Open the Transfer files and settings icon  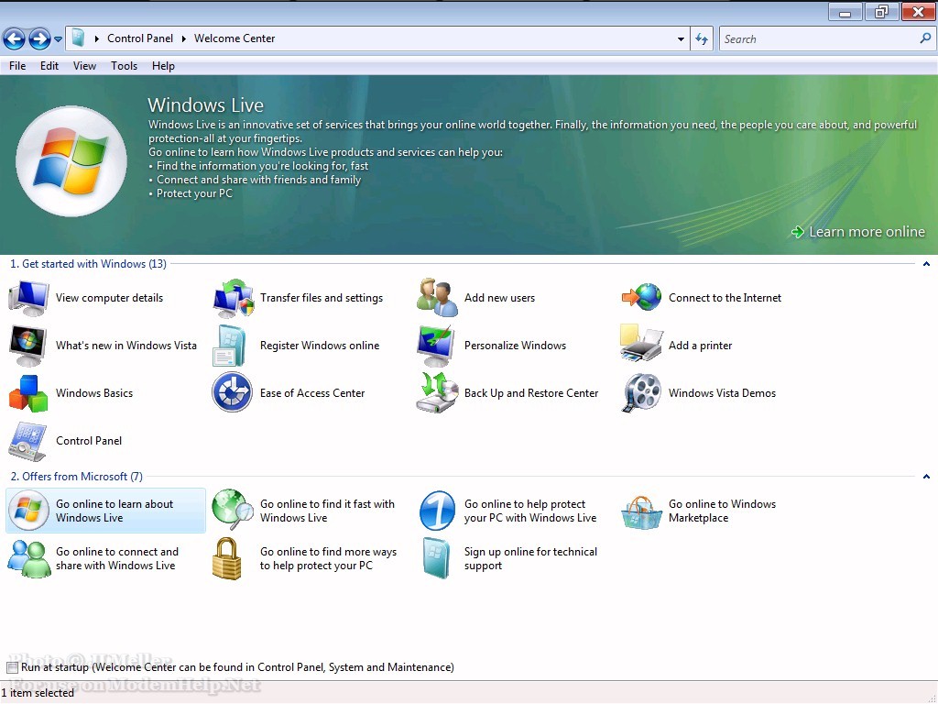click(233, 298)
